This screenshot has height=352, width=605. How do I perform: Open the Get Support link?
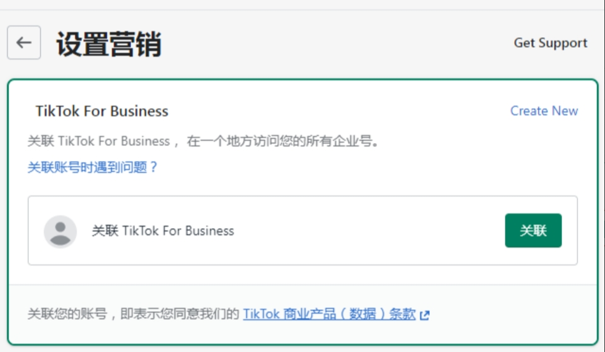pyautogui.click(x=550, y=43)
